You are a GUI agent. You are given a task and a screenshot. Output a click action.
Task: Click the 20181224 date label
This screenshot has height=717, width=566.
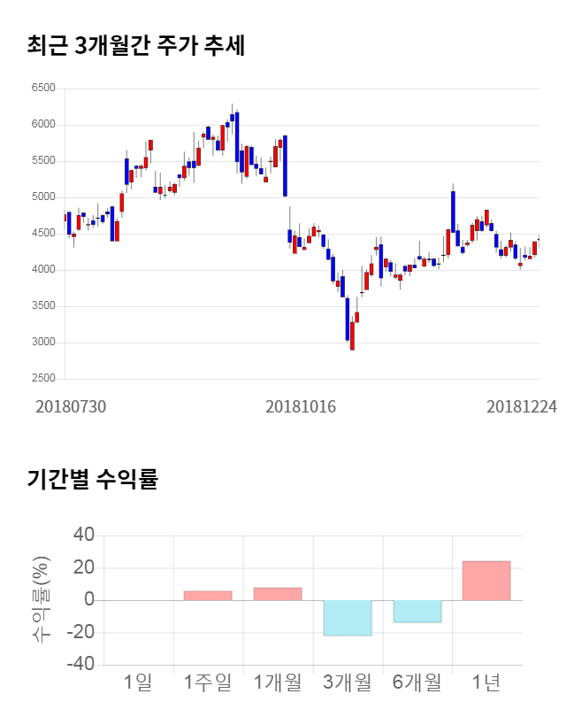click(x=522, y=406)
